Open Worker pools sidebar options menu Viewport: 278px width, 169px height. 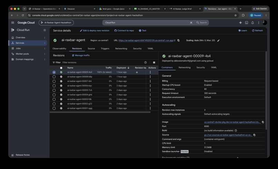click(x=45, y=54)
